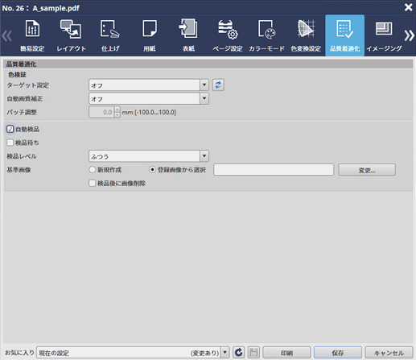Select the 新規作成 radio button
The height and width of the screenshot is (360, 416).
pos(92,170)
